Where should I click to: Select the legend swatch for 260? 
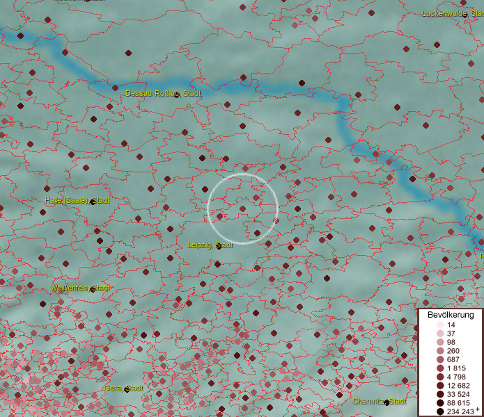coord(440,351)
